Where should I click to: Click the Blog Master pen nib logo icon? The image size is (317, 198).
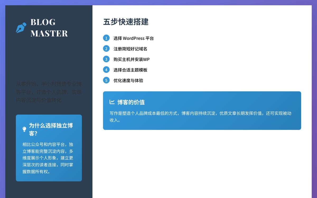21,27
